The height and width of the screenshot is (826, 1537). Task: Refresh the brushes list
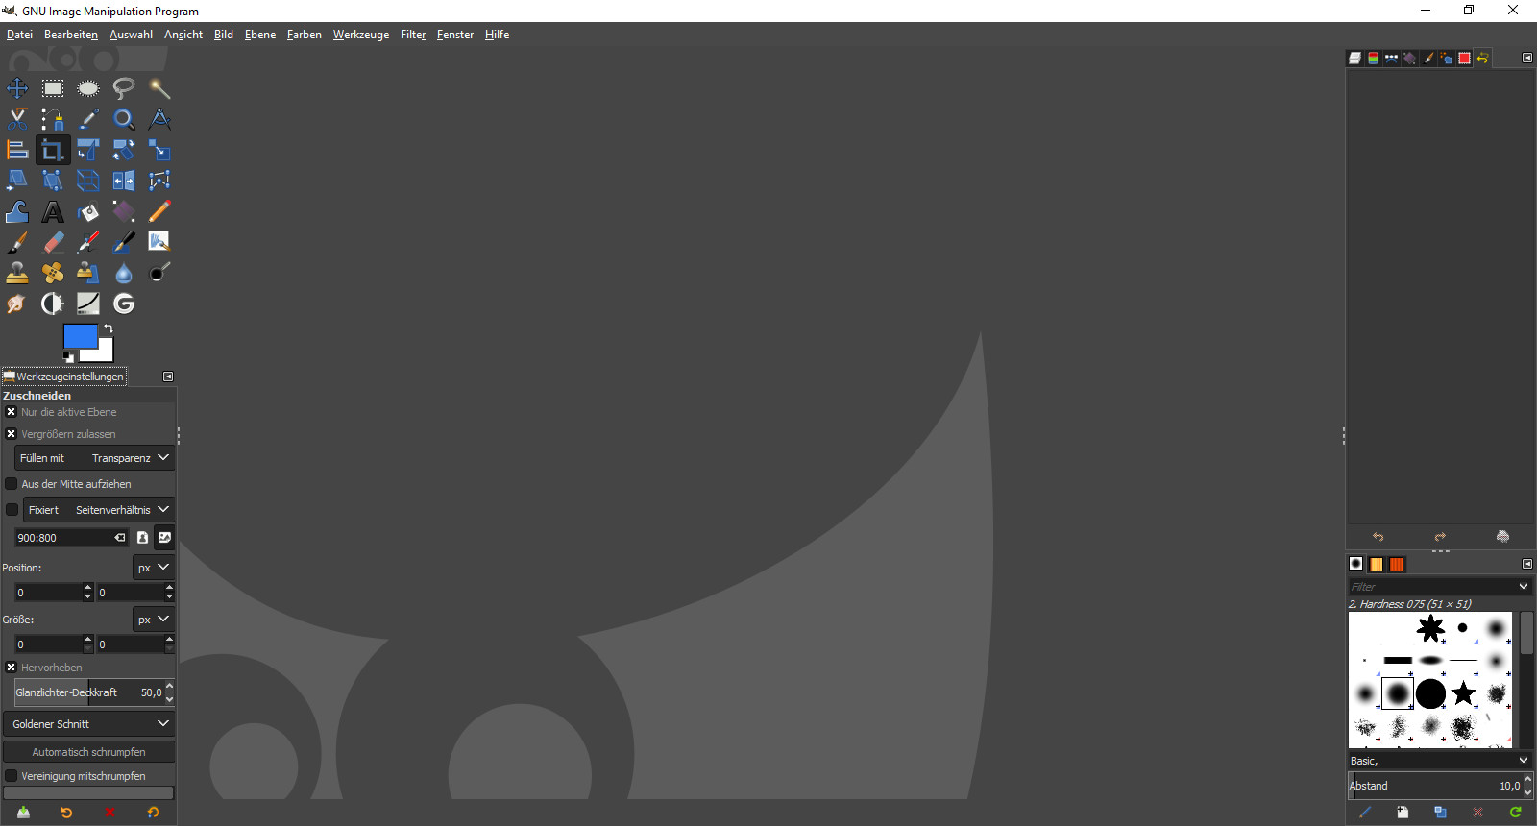(1515, 813)
